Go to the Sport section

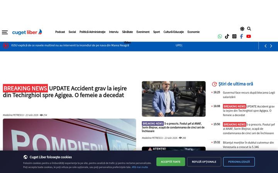[x=156, y=32]
